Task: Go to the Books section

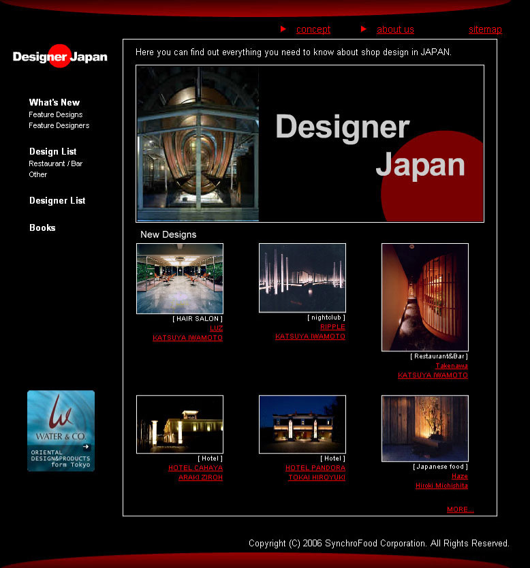Action: click(x=42, y=227)
